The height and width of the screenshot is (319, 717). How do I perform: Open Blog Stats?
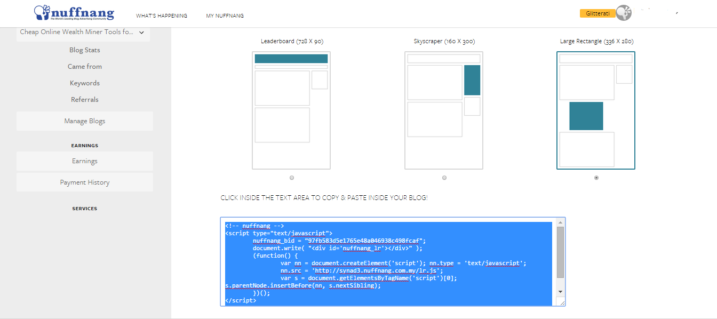click(x=85, y=50)
